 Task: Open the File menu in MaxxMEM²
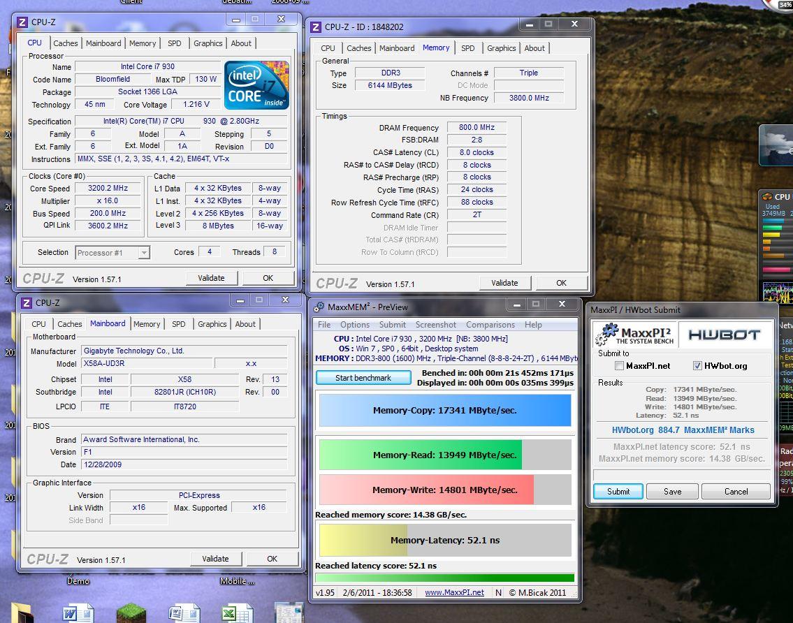(324, 325)
